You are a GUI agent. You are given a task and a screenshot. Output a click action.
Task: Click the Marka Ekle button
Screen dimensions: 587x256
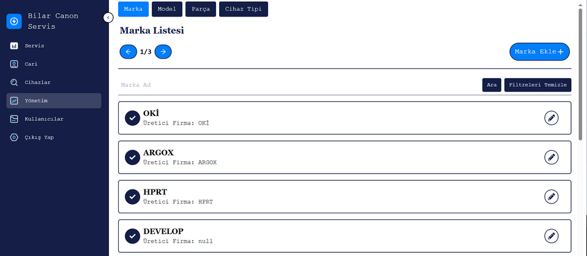539,51
